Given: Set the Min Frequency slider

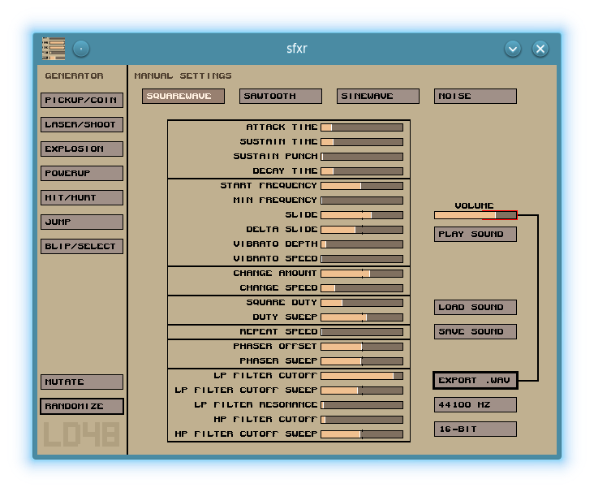Looking at the screenshot, I should 362,201.
